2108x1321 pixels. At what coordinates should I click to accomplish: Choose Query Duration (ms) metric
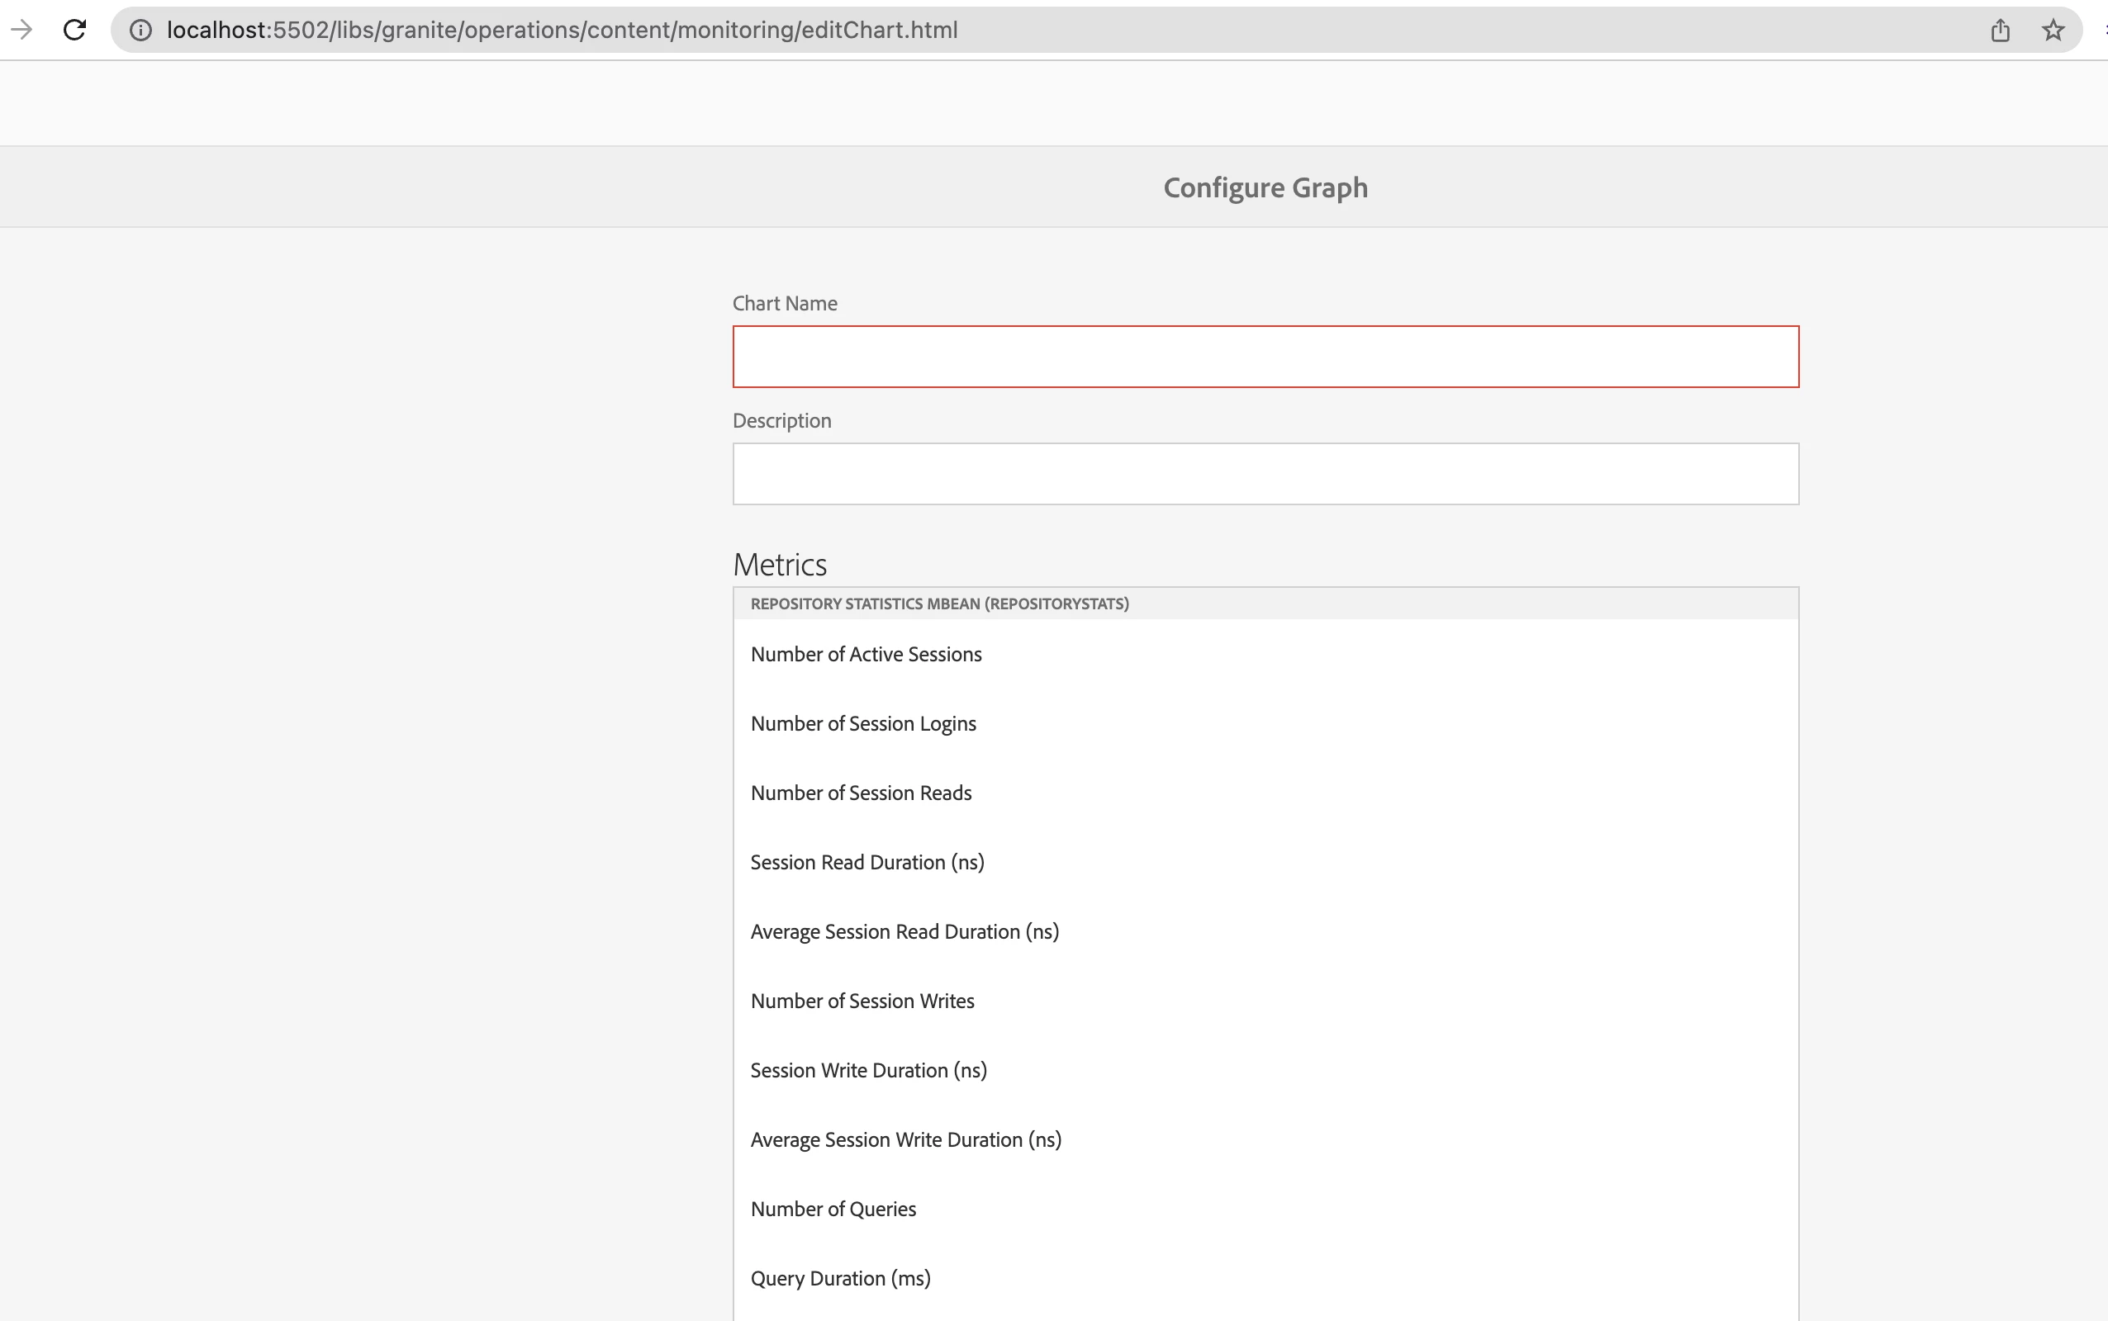[x=840, y=1278]
